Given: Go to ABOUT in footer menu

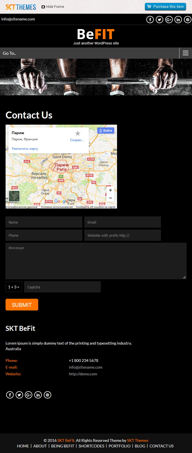Looking at the screenshot, I should point(40,446).
